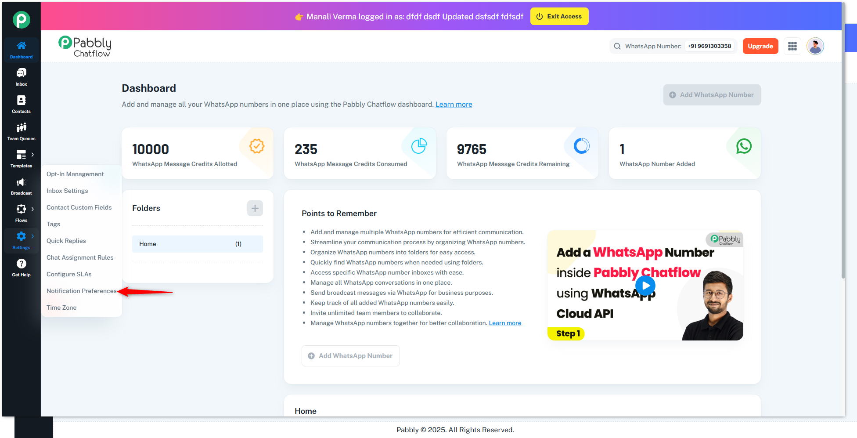Click the search magnifier icon
Screen dimensions: 857x438
[617, 46]
